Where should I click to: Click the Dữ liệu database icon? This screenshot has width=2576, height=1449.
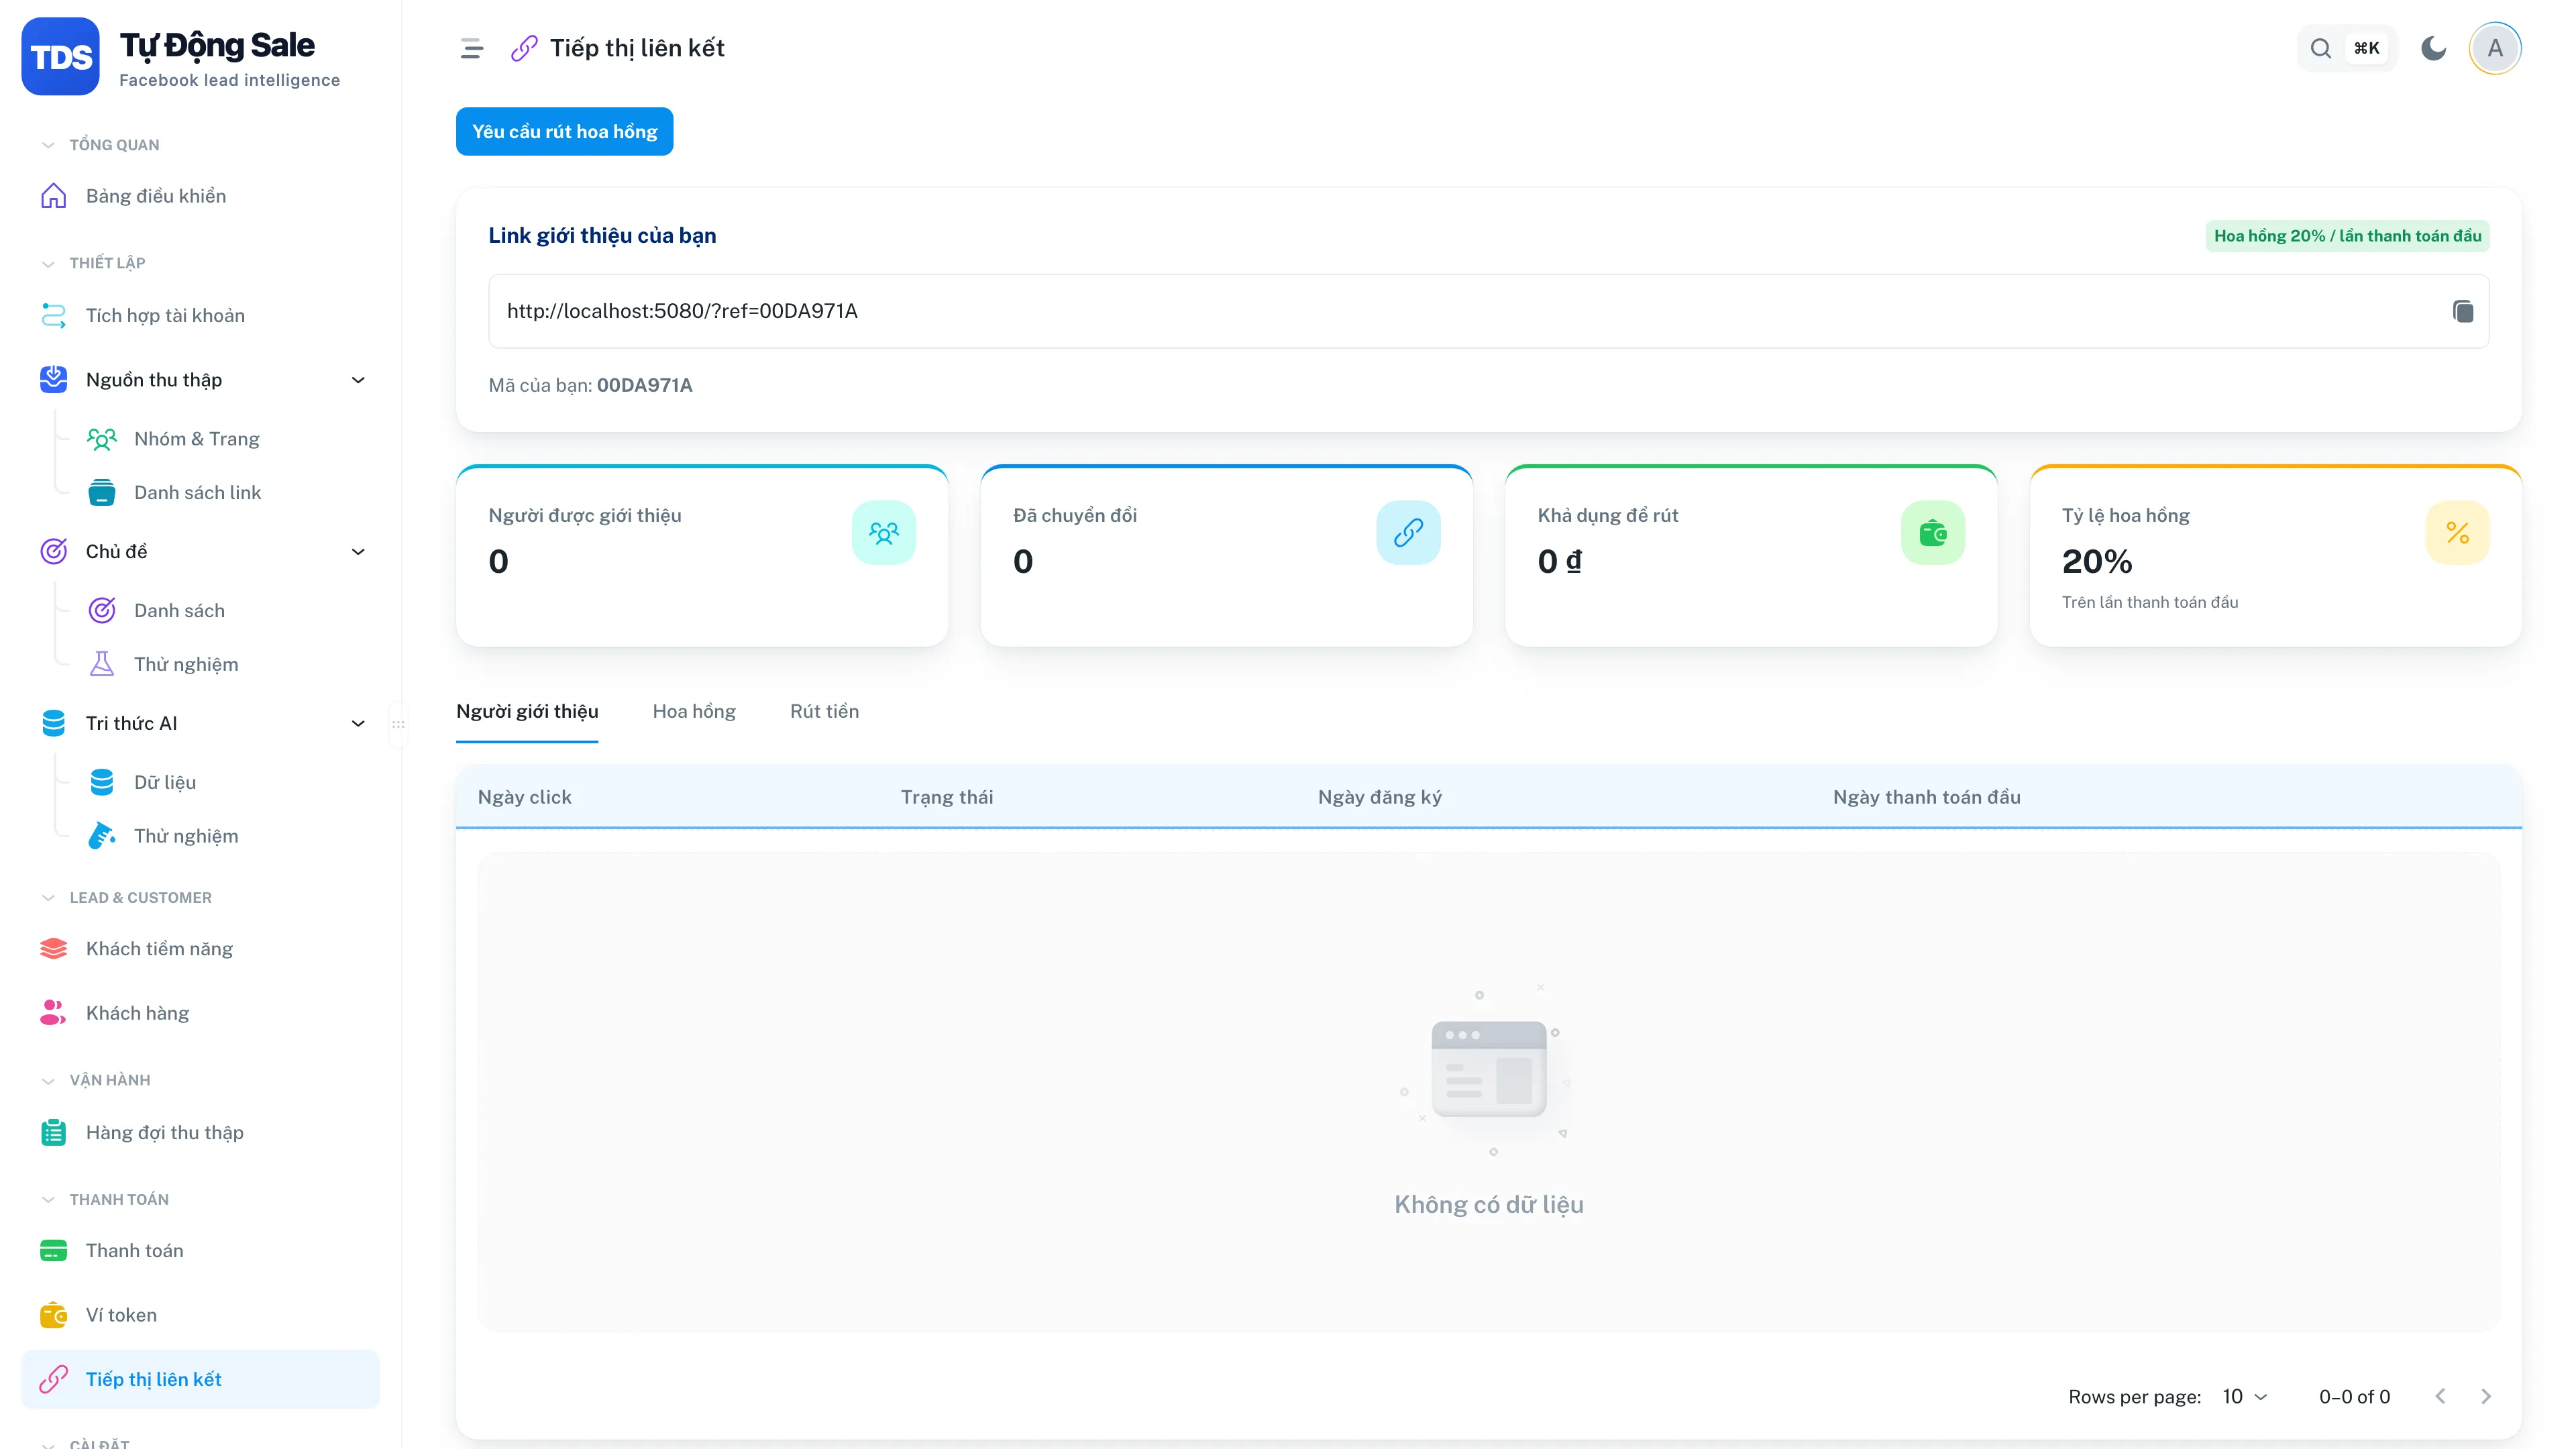coord(101,782)
